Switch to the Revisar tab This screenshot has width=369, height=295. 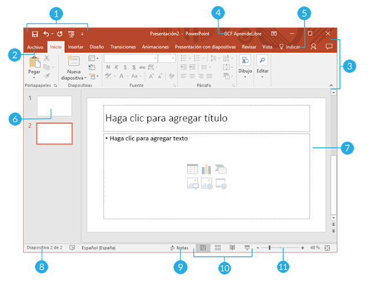click(249, 47)
